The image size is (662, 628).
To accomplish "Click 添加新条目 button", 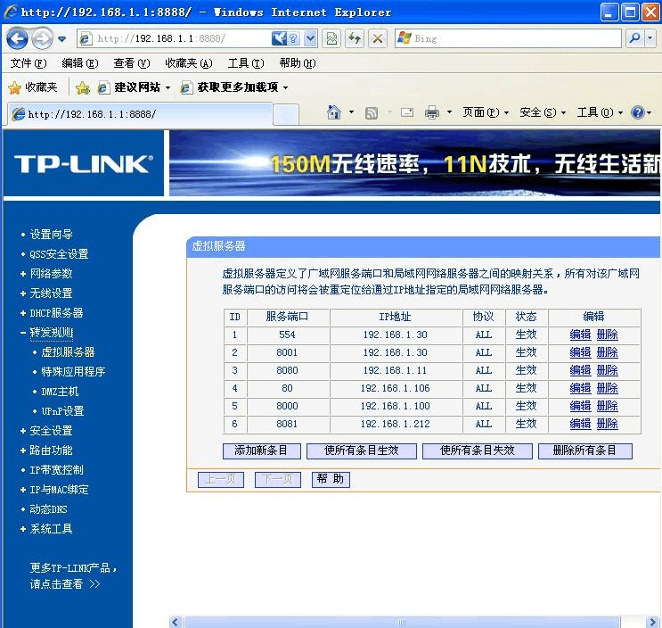I will pos(262,451).
